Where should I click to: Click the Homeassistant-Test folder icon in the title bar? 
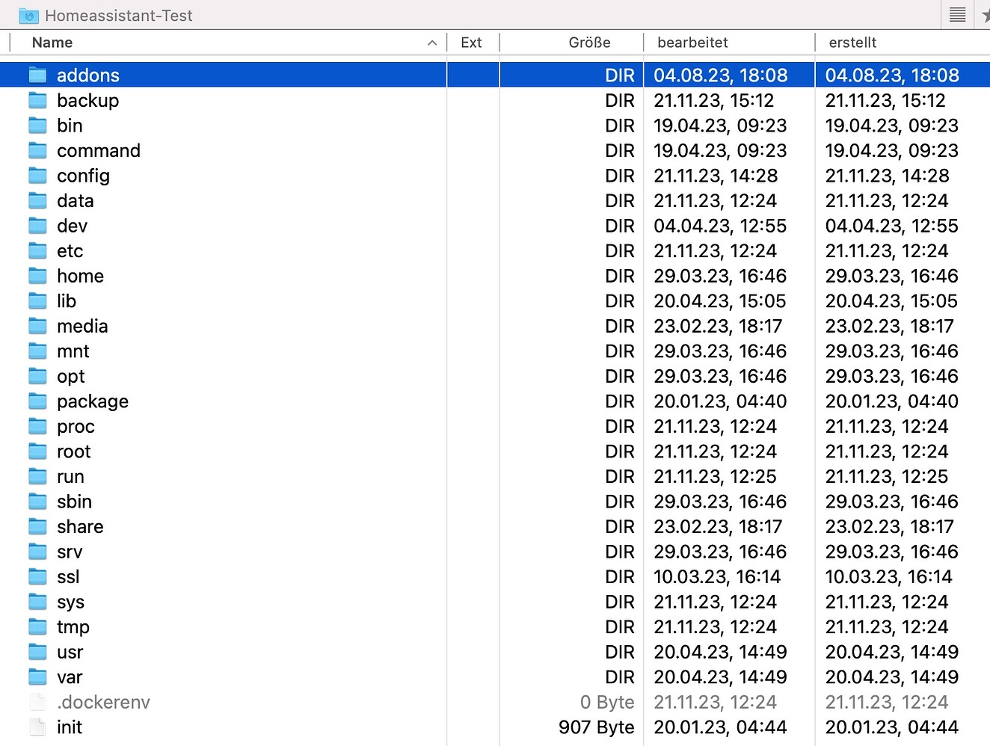(x=28, y=15)
